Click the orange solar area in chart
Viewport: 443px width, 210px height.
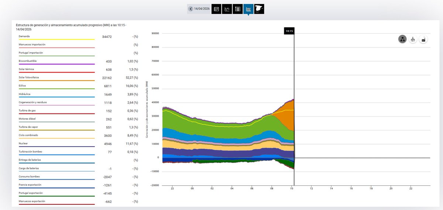coord(287,116)
